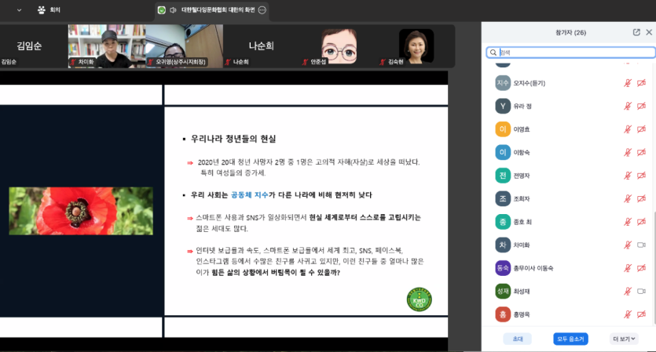Close the participants panel
656x352 pixels.
click(649, 32)
